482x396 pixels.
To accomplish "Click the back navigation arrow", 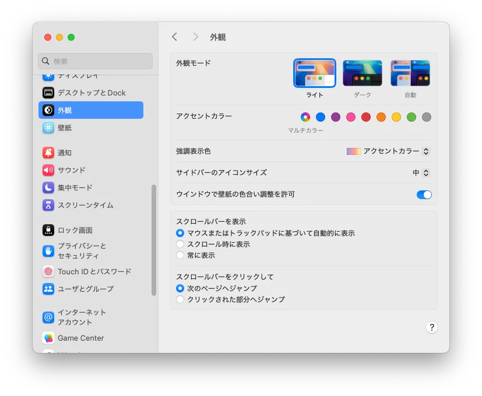I will coord(174,37).
